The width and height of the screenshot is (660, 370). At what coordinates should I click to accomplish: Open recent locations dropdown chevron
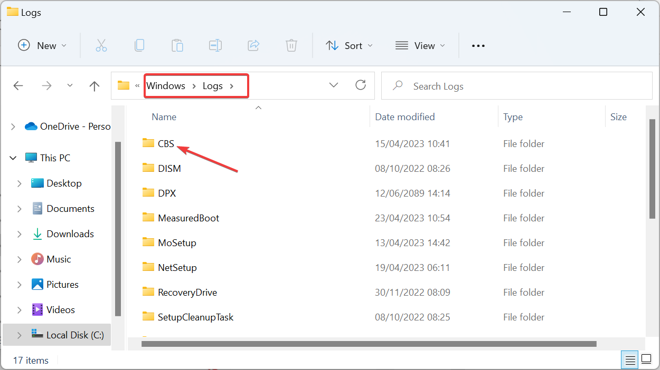(x=70, y=85)
